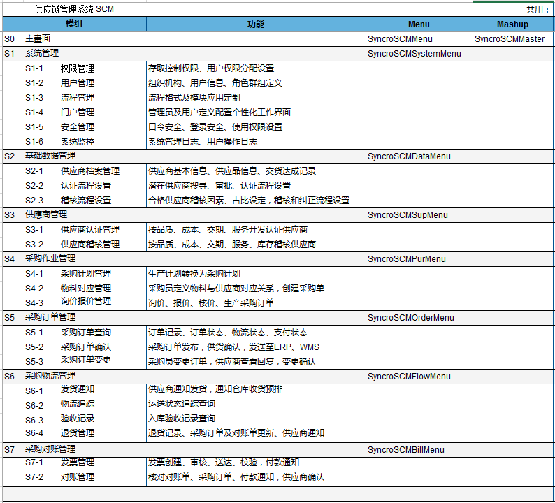Select the '系统监控' cell in S1-6
Screen dimensions: 555x503
point(77,142)
